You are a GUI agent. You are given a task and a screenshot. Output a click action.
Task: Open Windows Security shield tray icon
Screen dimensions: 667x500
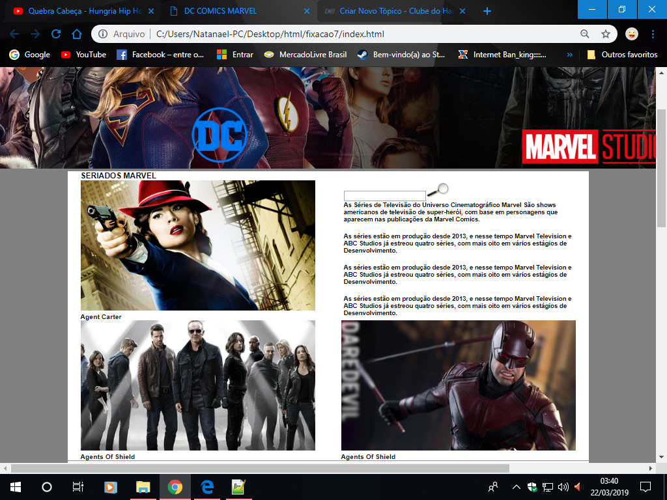point(532,487)
